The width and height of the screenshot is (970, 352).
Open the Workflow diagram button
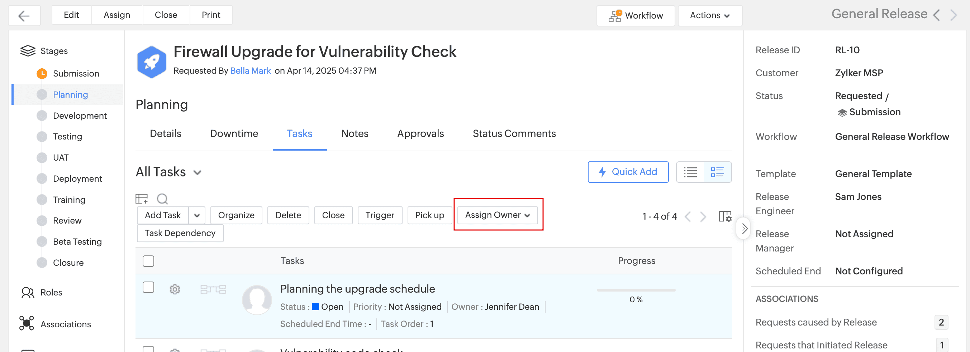point(635,16)
